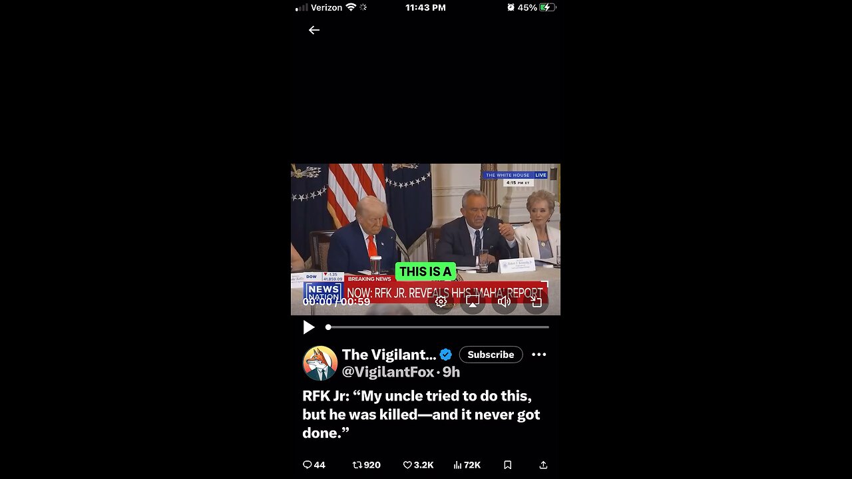Seek on the video progress bar
The width and height of the screenshot is (852, 479).
pos(438,327)
